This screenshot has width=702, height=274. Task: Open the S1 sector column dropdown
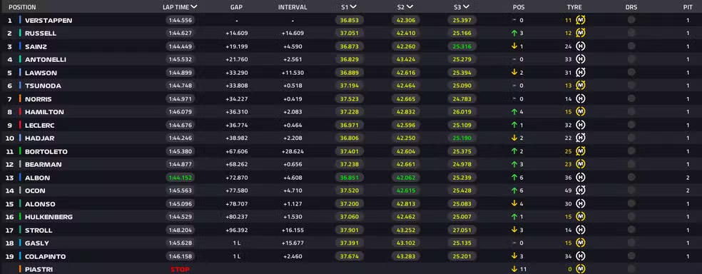[353, 6]
